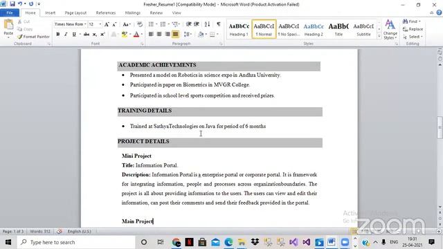Click the Paste icon in Clipboard

pos(8,25)
